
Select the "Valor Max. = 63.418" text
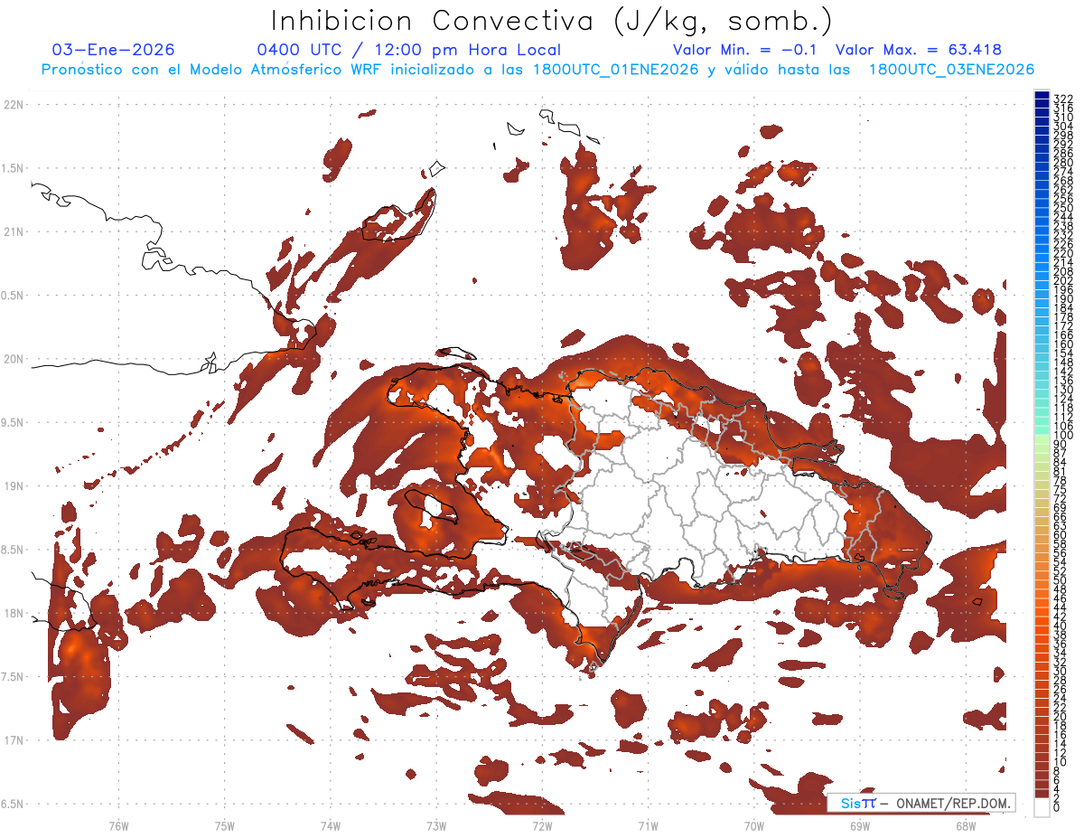pos(919,50)
